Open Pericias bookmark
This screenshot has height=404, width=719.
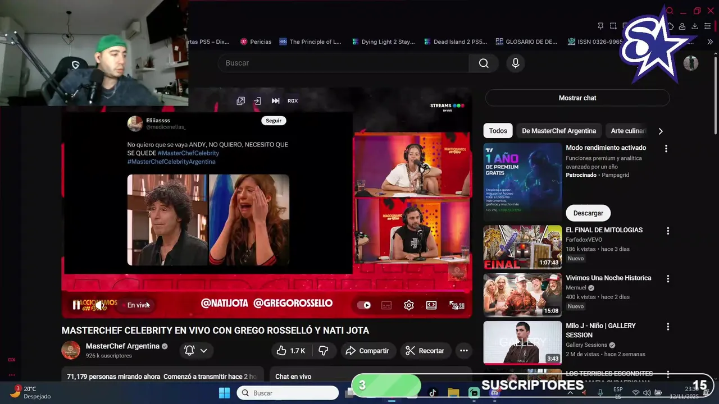click(256, 42)
